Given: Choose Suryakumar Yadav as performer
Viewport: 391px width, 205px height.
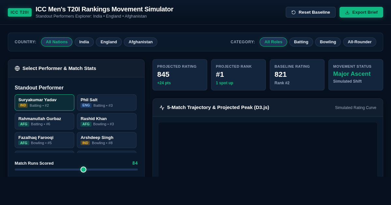Looking at the screenshot, I should [x=44, y=102].
